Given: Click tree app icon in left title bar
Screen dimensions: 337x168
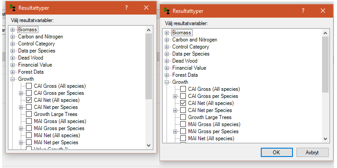Looking at the screenshot, I should pyautogui.click(x=13, y=7).
